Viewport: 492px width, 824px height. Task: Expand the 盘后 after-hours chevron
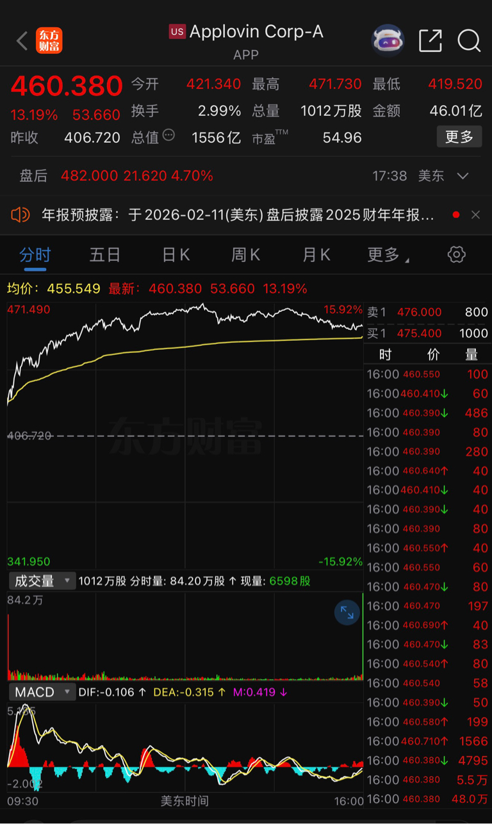point(463,176)
